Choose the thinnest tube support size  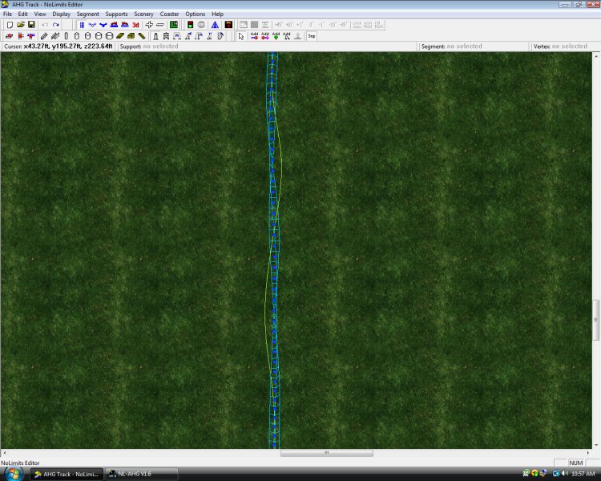click(x=66, y=36)
